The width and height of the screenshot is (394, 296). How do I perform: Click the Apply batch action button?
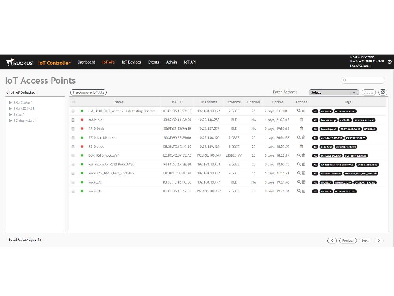pos(369,92)
